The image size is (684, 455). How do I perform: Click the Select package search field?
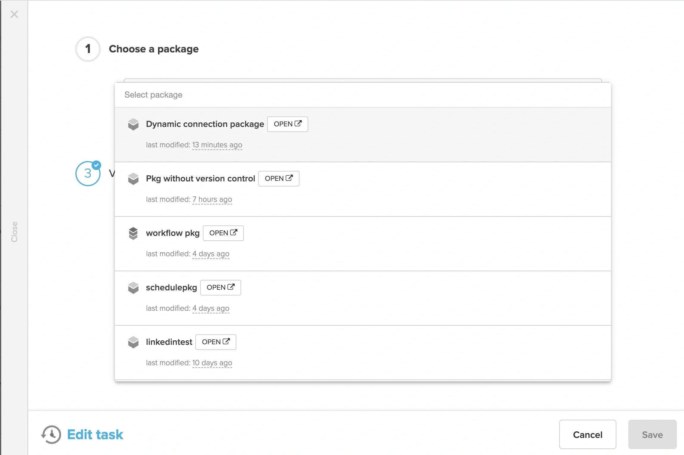[363, 95]
